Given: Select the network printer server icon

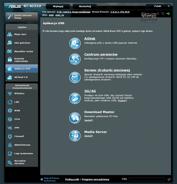Looking at the screenshot, I should (75, 77).
